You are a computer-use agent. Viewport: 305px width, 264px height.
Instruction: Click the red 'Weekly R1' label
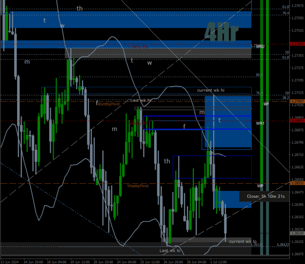(137, 123)
